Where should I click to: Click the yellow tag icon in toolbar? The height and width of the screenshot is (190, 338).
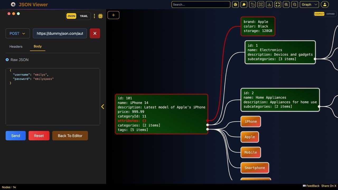244,4
